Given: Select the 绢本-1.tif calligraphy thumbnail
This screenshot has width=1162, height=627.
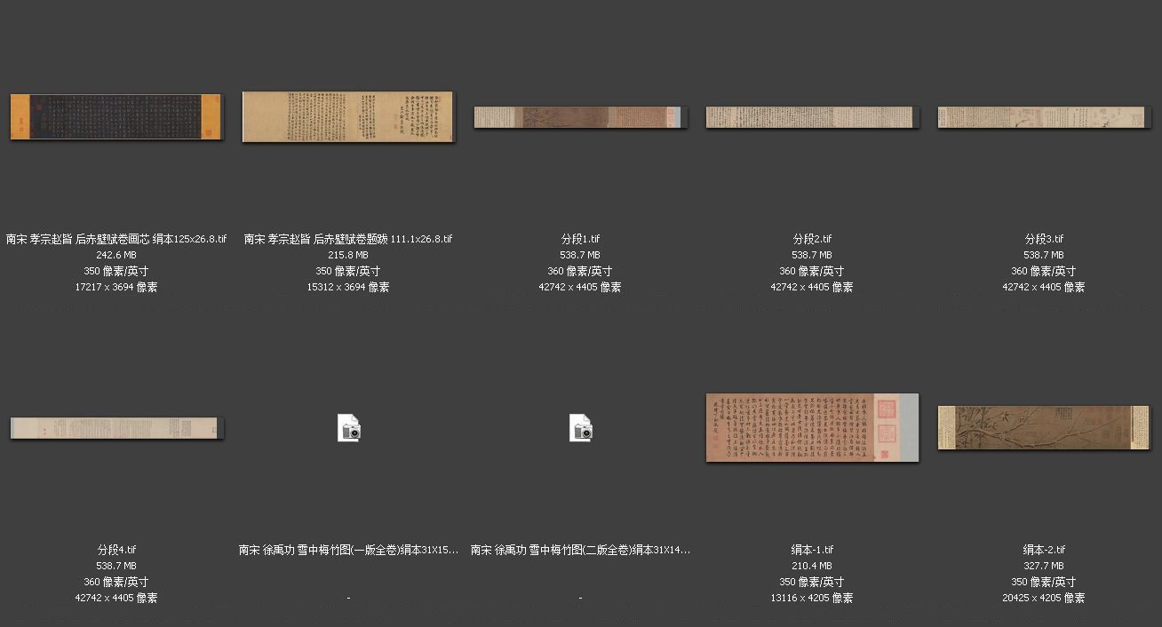Looking at the screenshot, I should 812,427.
